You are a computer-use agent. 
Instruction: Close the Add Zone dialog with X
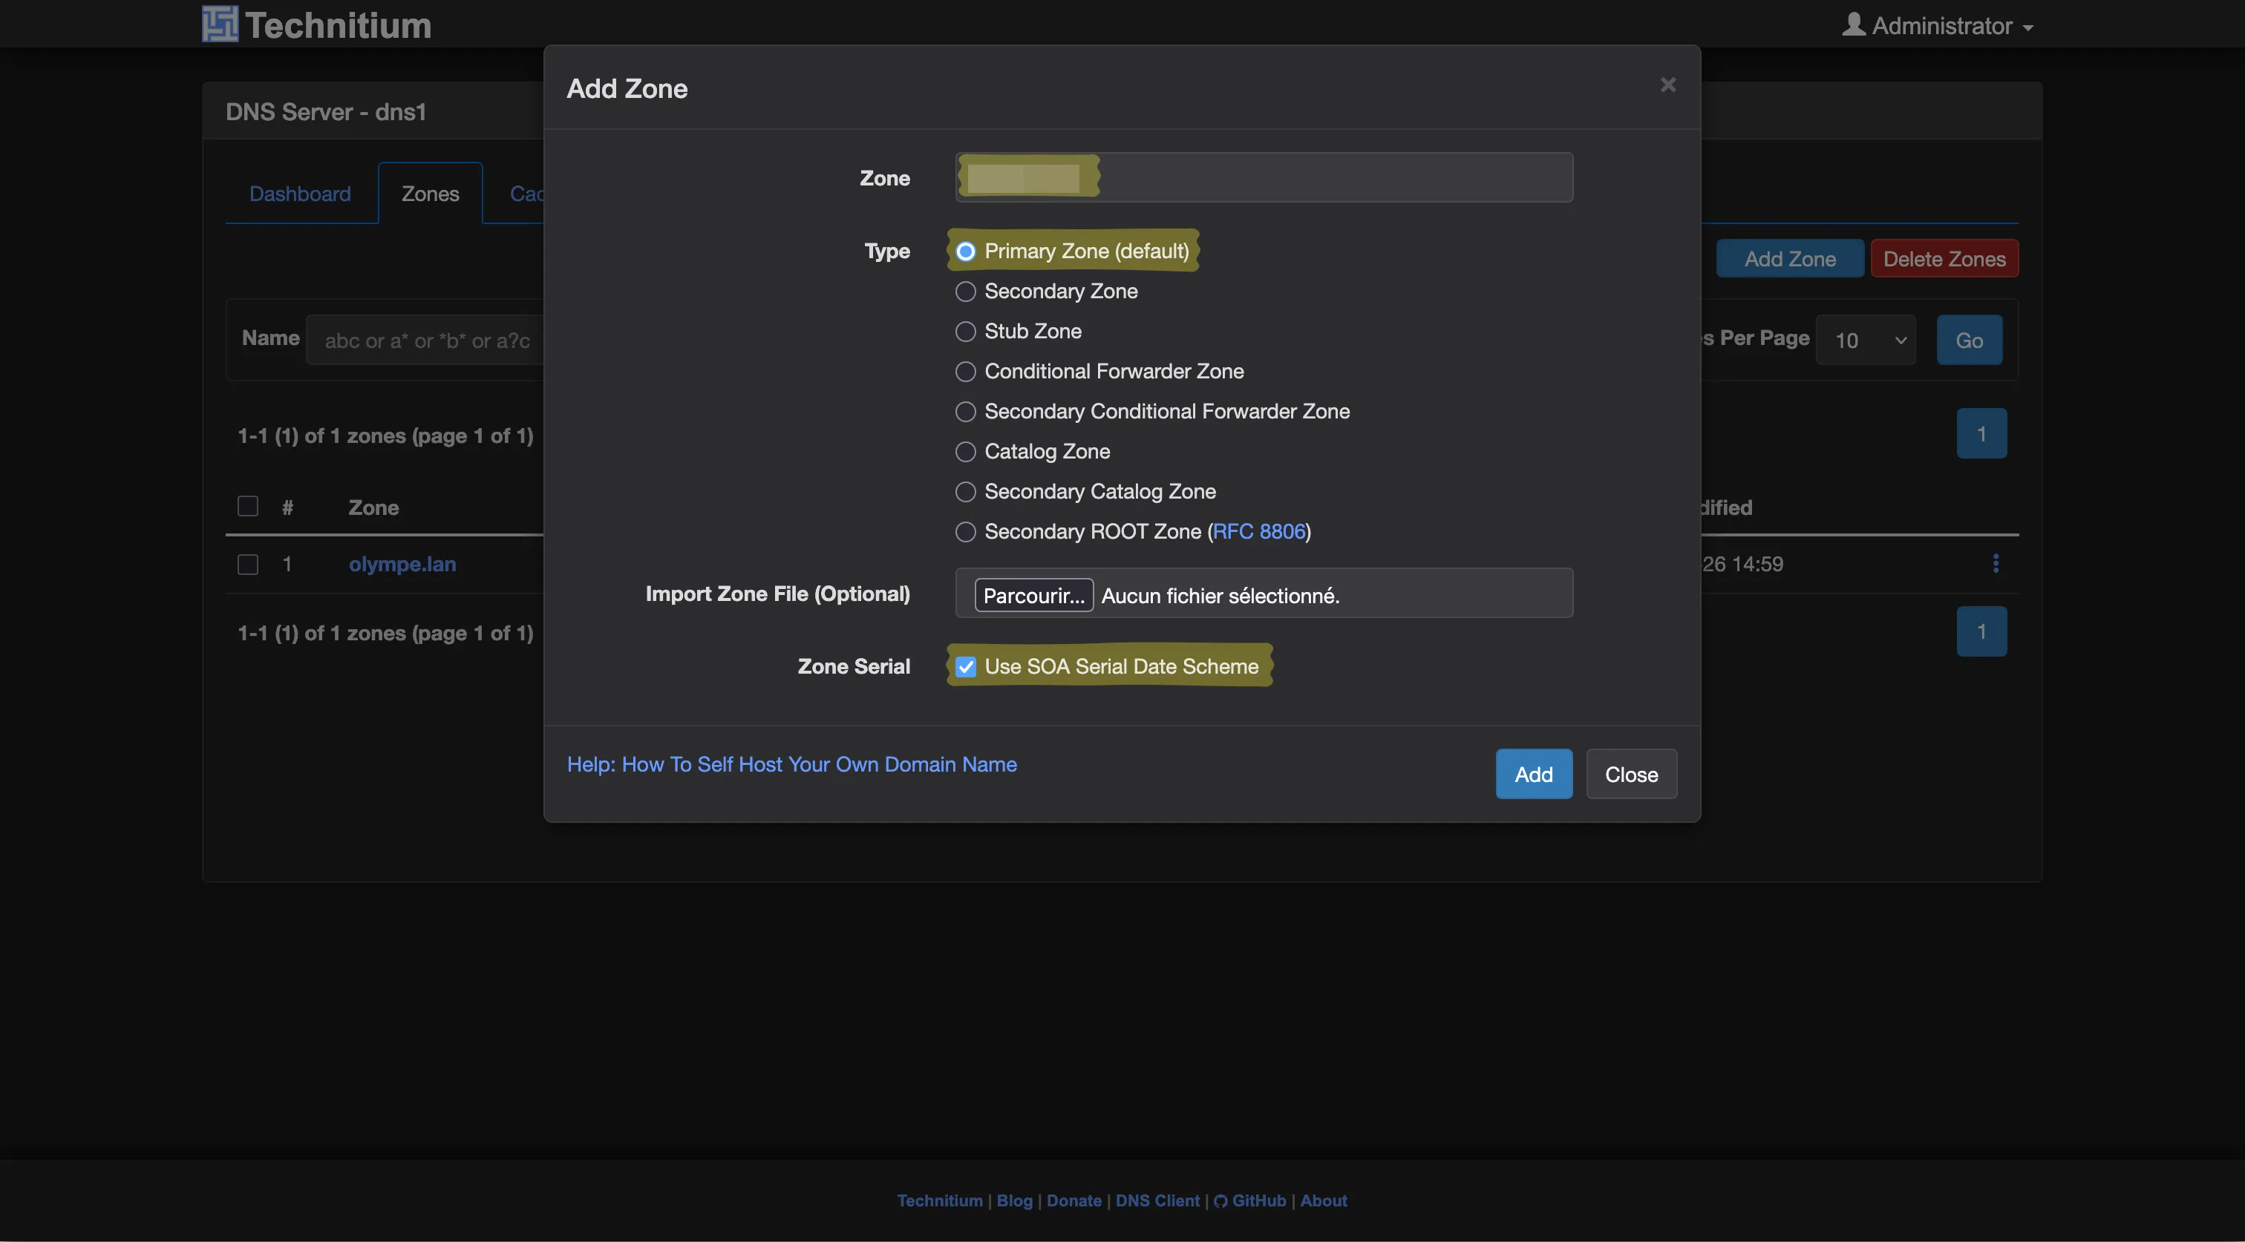(x=1667, y=85)
